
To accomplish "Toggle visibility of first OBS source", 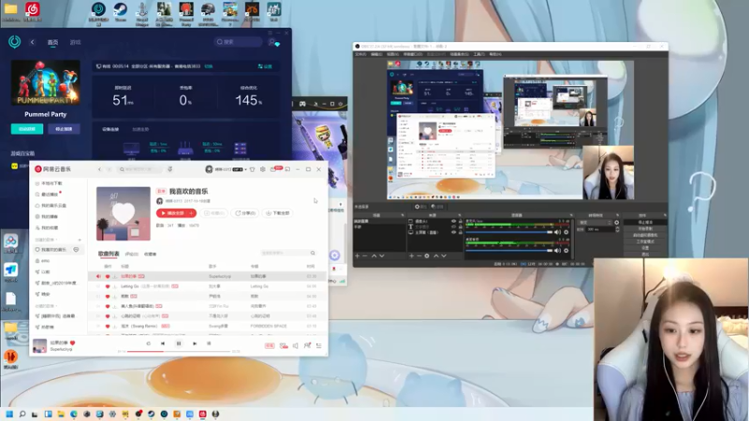I will tap(453, 222).
